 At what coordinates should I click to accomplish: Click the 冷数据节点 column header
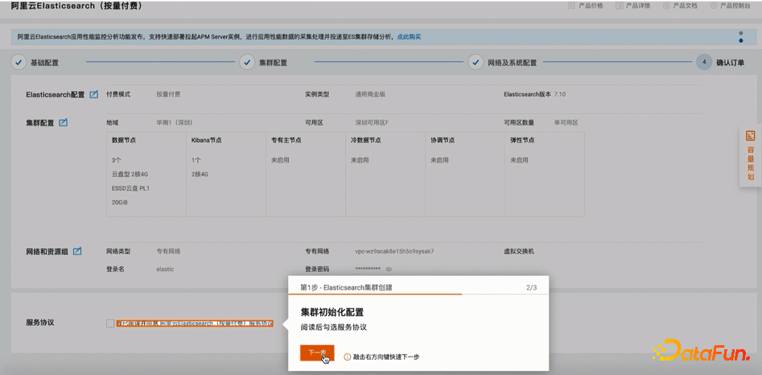pos(366,140)
